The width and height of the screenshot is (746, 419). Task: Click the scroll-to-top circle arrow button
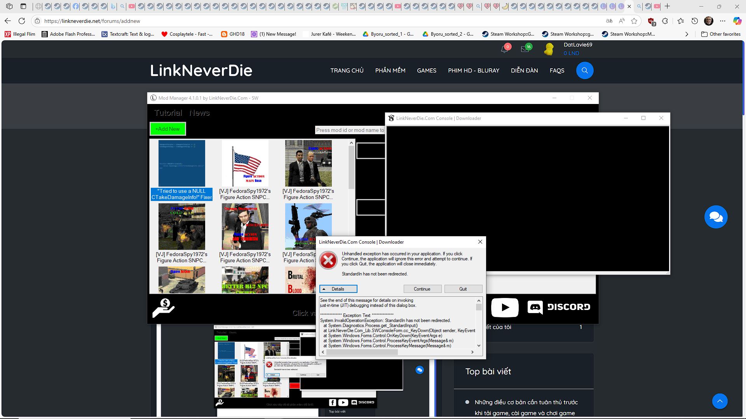[720, 401]
